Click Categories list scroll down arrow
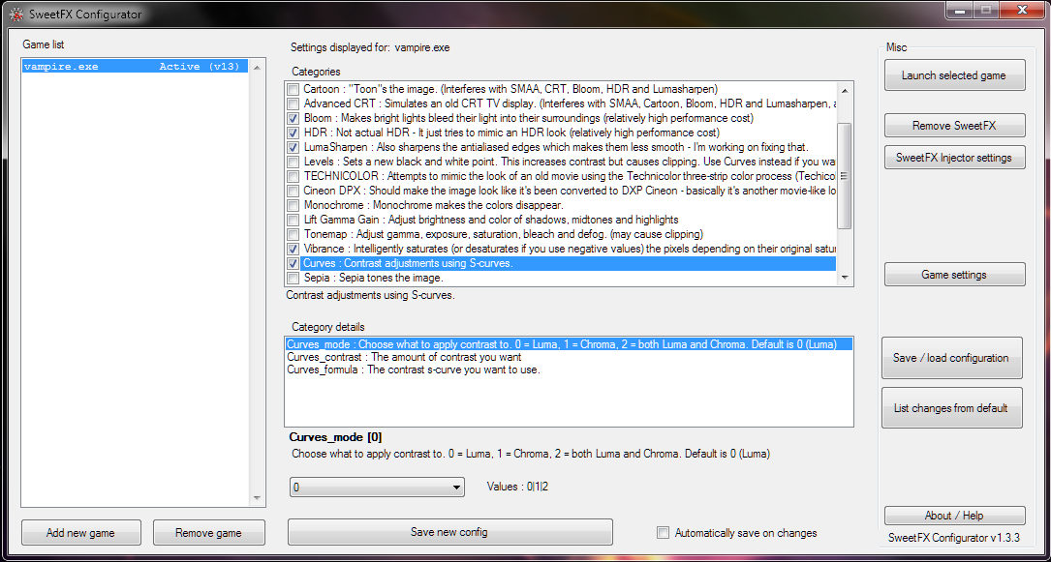 [x=845, y=278]
